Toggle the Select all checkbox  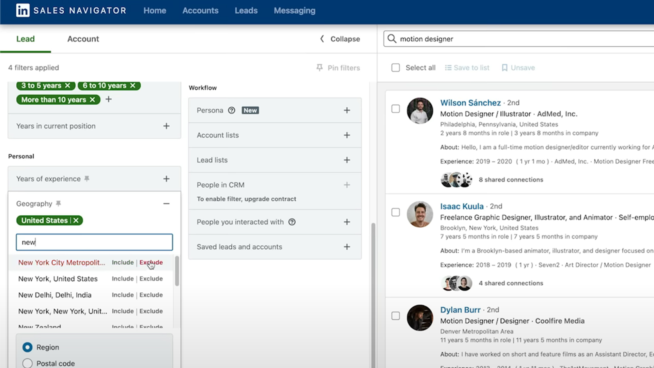395,68
